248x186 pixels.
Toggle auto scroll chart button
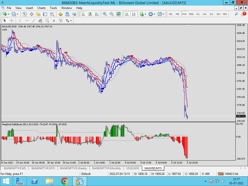pyautogui.click(x=127, y=14)
